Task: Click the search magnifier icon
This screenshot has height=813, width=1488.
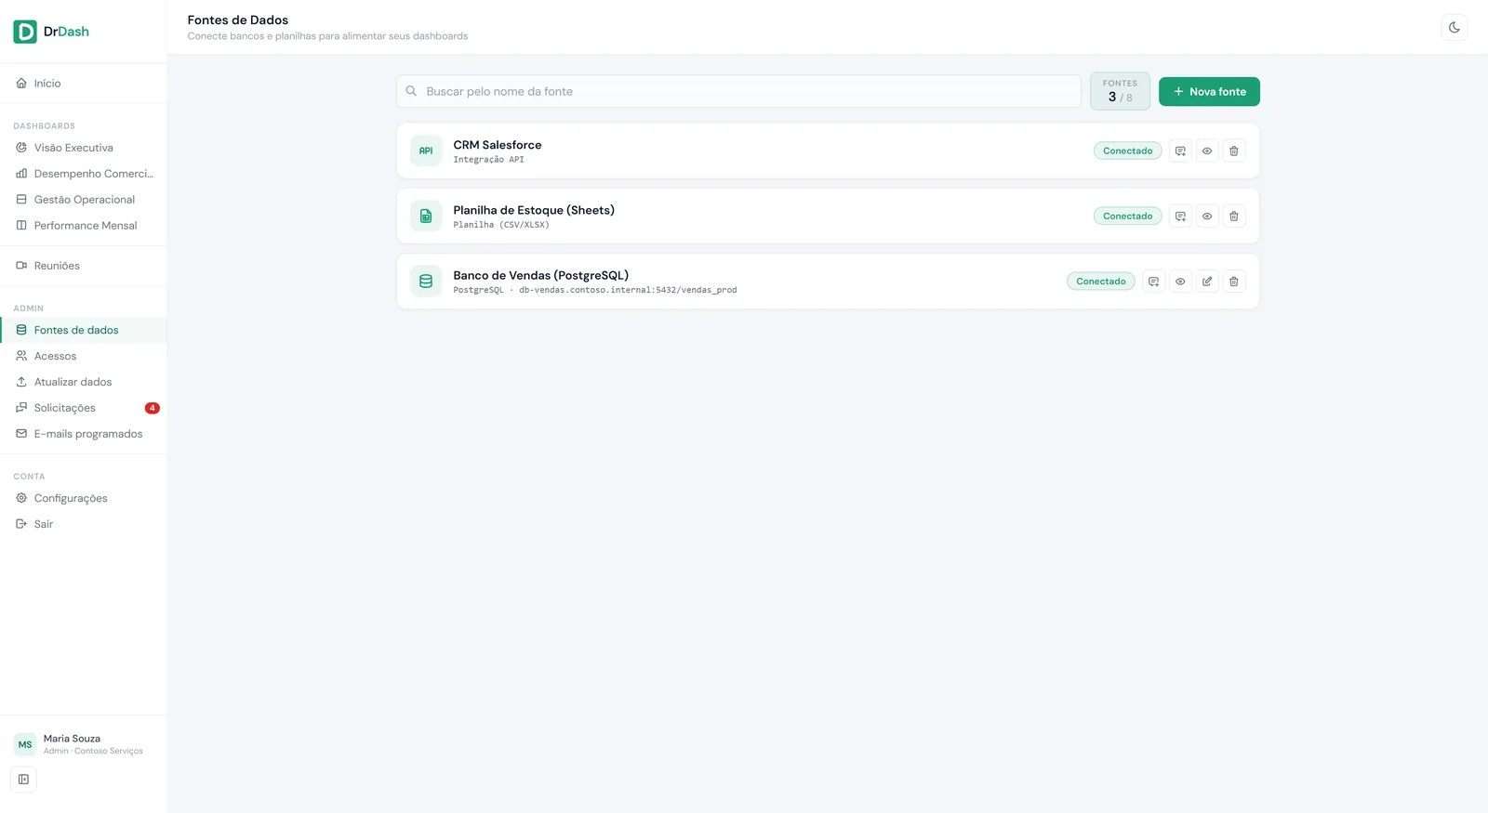Action: 411,91
